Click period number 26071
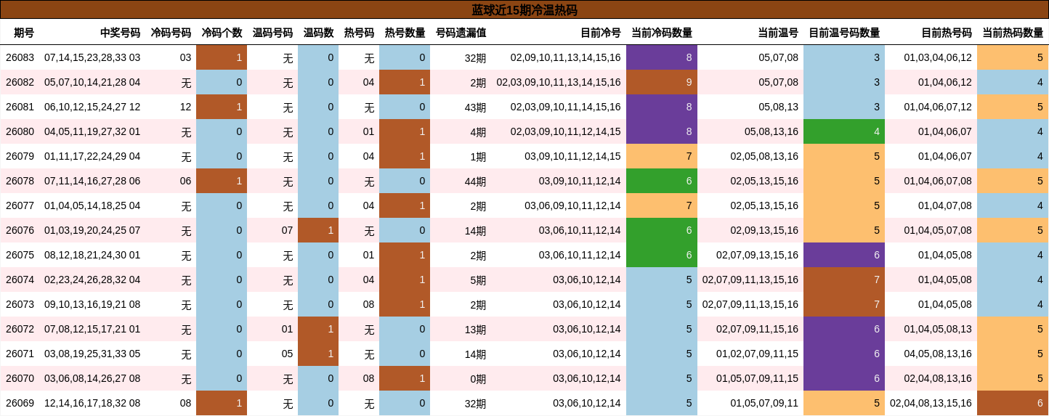Screen dimensions: 1049x416 coord(20,354)
